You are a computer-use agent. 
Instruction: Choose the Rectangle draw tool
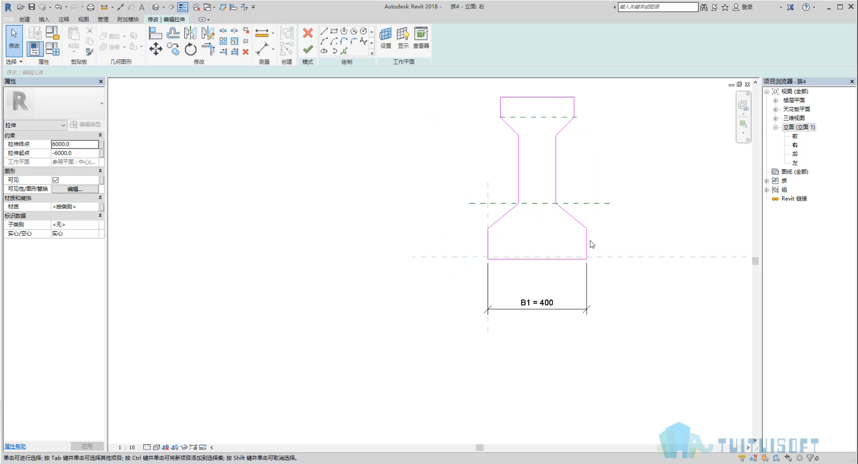tap(334, 31)
